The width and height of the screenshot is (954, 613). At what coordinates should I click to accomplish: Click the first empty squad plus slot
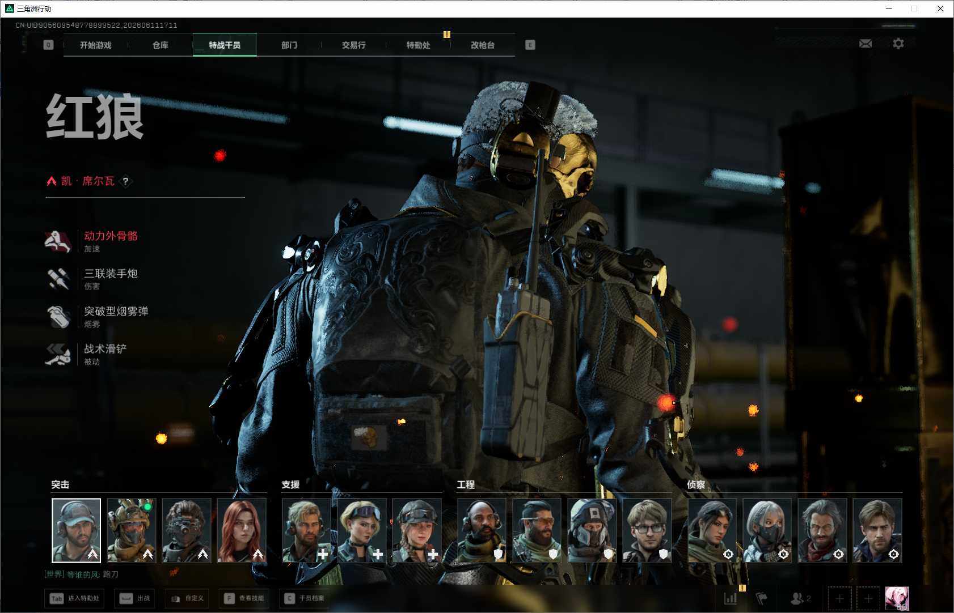click(x=840, y=598)
